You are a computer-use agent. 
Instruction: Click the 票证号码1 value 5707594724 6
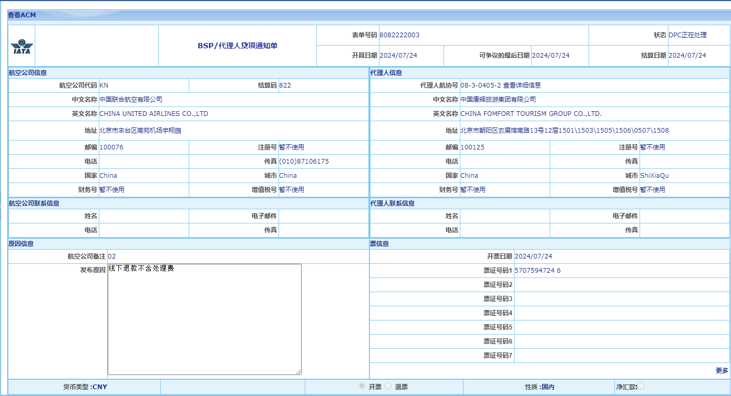point(537,271)
